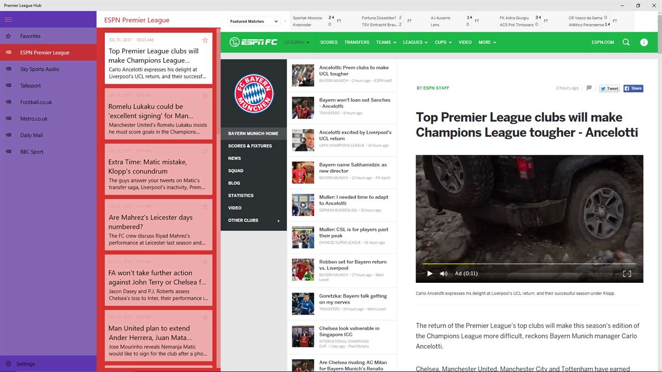662x372 pixels.
Task: Expand the CUPS menu
Action: (x=443, y=42)
